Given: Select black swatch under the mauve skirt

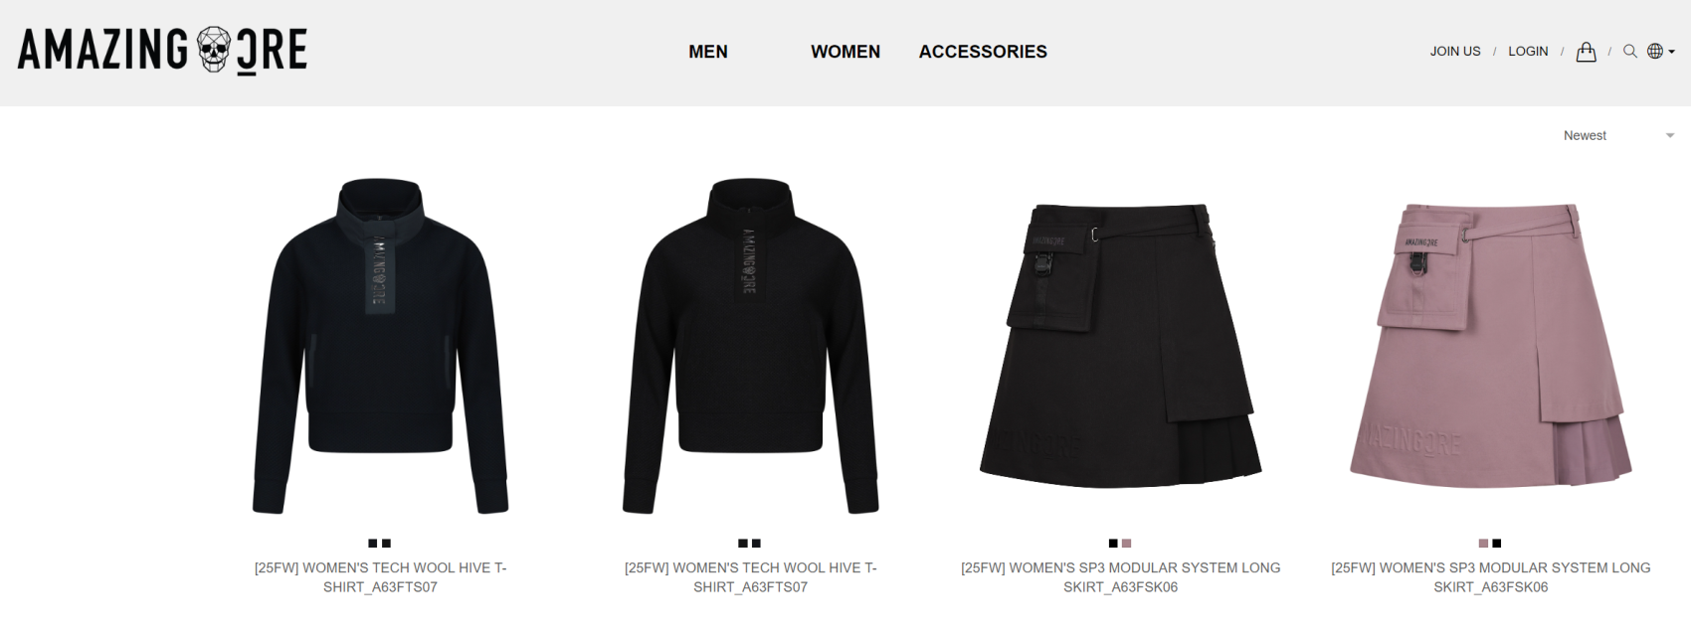Looking at the screenshot, I should (1497, 544).
